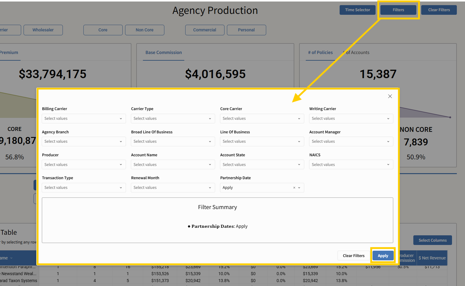Expand the Carrier Type select box
The height and width of the screenshot is (286, 465).
click(x=173, y=119)
